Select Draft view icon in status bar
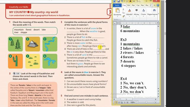This screenshot has height=107, width=190. 127,102
